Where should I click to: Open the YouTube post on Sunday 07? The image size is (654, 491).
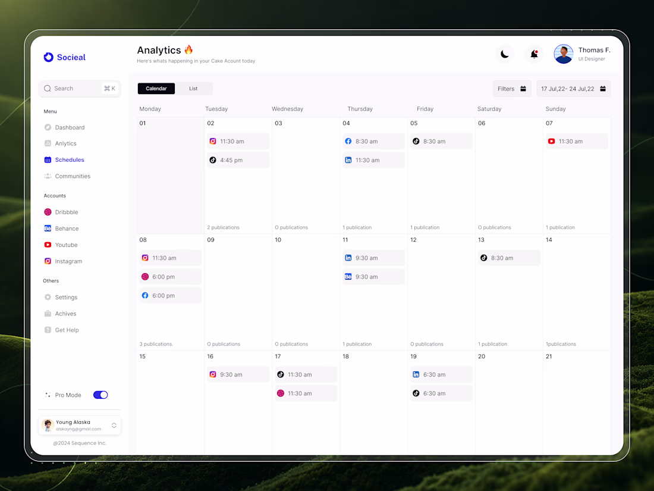coord(577,141)
